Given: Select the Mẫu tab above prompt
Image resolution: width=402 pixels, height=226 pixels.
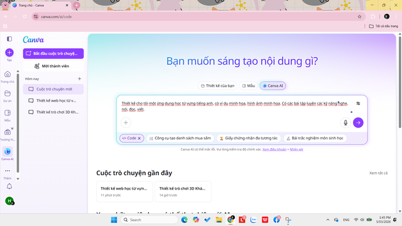Looking at the screenshot, I should 249,86.
